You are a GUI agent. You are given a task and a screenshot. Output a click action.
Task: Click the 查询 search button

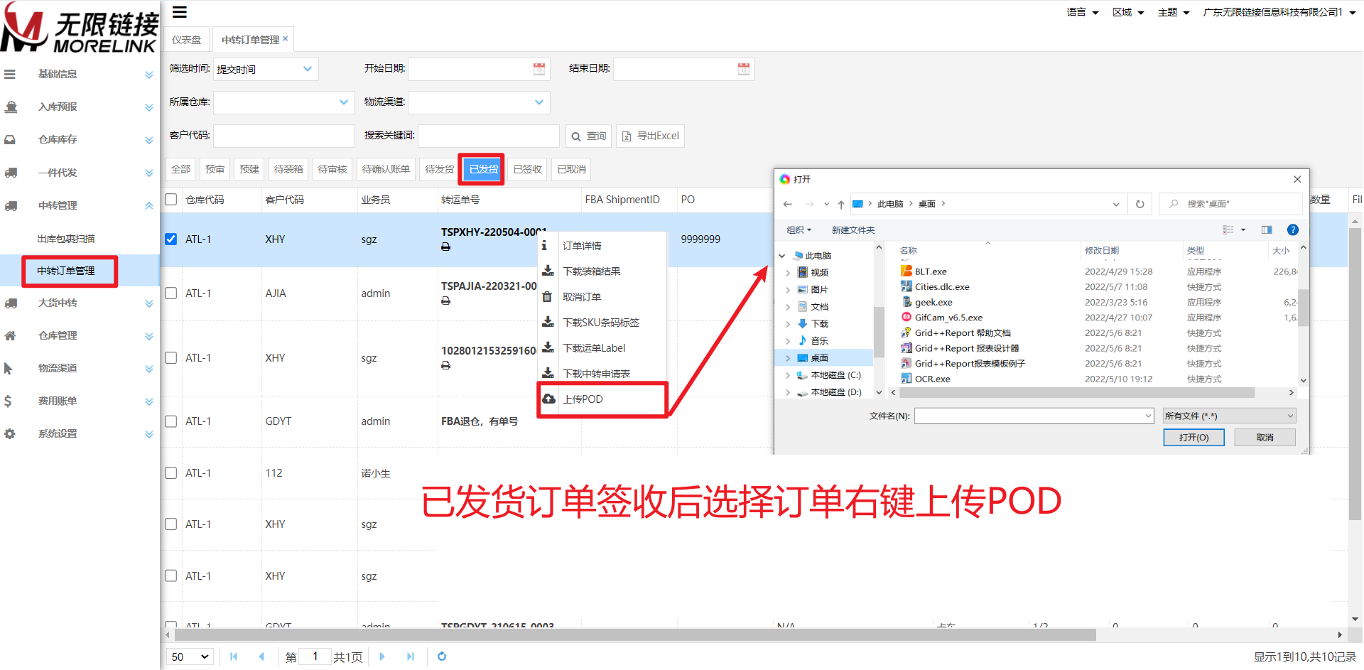pyautogui.click(x=589, y=136)
